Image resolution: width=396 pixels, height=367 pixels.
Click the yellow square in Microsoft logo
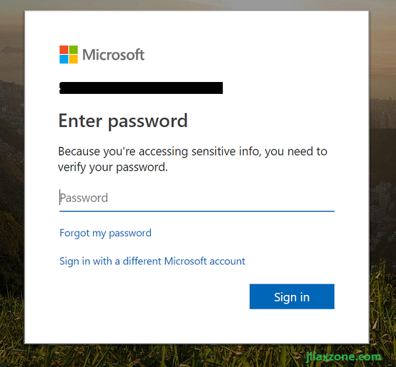[73, 60]
